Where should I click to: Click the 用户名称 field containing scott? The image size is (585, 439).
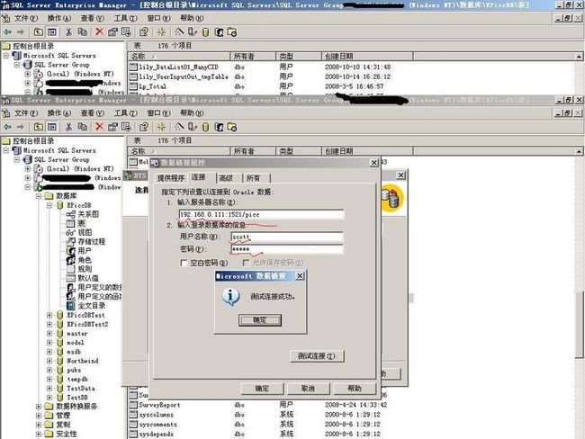(287, 237)
